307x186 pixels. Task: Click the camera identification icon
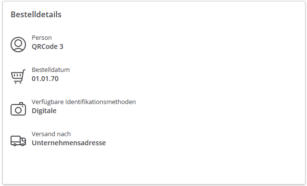(18, 109)
